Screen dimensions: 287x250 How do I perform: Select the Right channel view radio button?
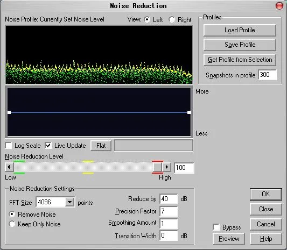[172, 19]
